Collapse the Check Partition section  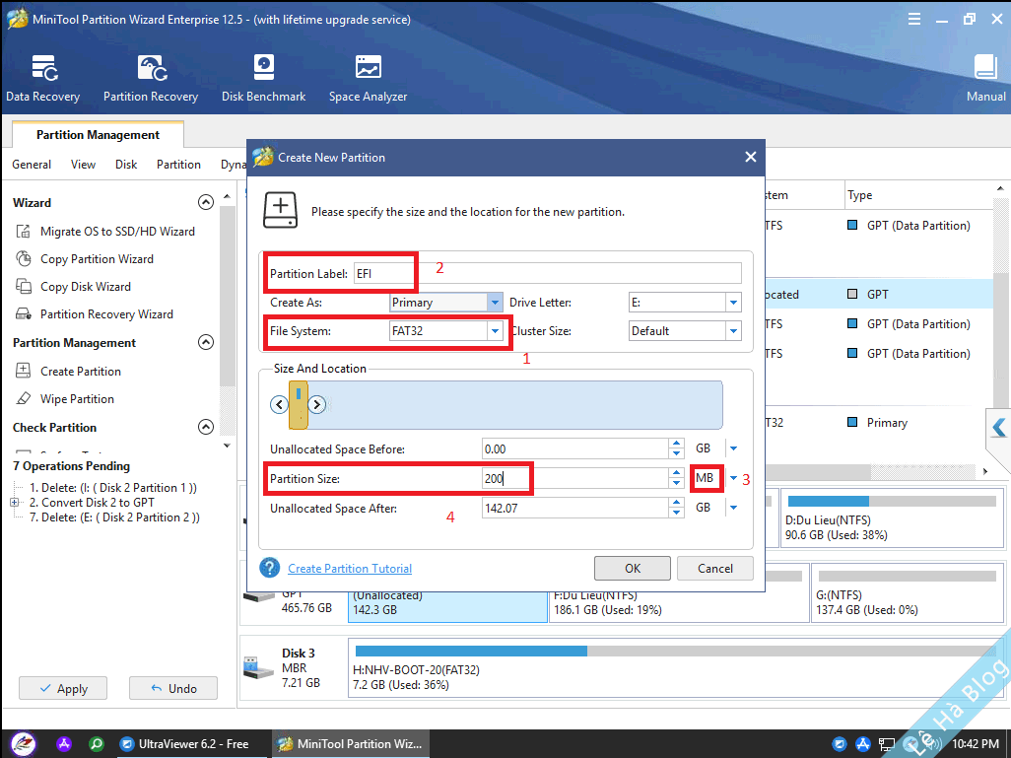point(206,427)
